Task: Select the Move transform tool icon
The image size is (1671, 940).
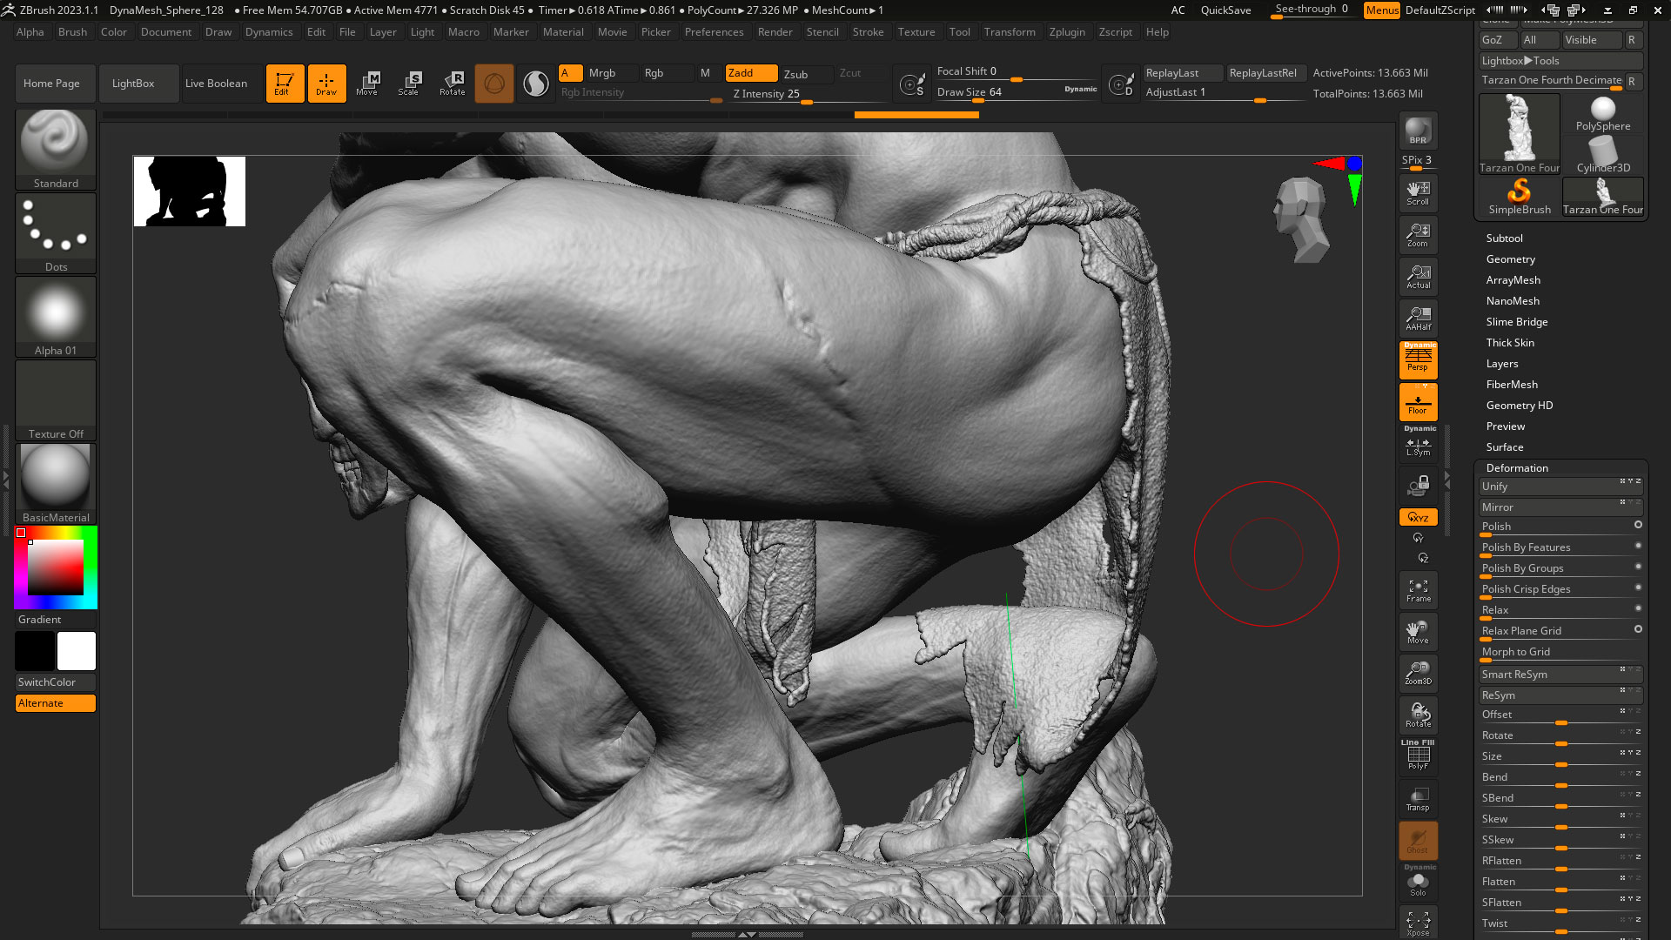Action: click(x=366, y=83)
